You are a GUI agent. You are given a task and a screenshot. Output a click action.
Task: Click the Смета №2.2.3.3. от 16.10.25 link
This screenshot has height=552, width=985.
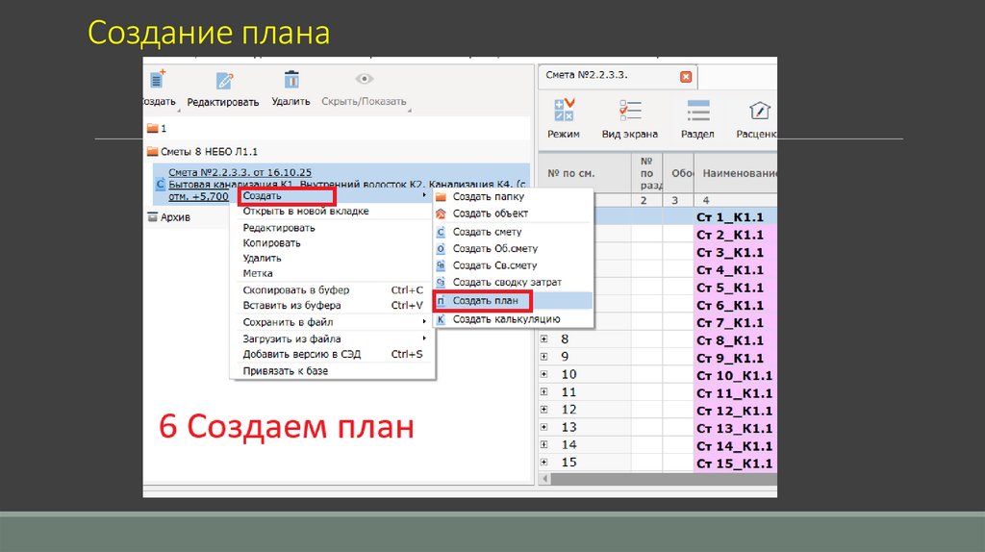point(240,172)
